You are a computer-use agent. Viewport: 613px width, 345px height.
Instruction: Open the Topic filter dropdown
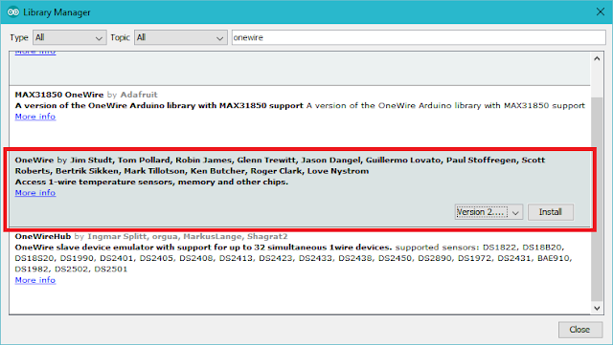(x=181, y=37)
